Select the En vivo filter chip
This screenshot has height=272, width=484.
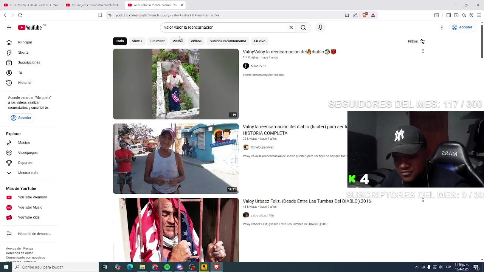pos(259,41)
